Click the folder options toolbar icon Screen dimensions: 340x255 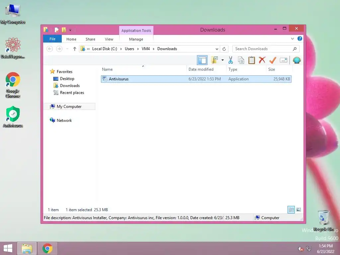click(x=214, y=60)
